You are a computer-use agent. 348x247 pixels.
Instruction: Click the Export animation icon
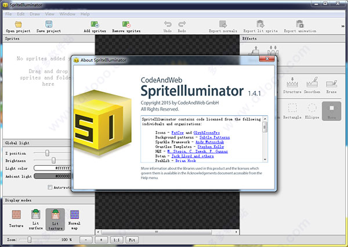pyautogui.click(x=300, y=24)
